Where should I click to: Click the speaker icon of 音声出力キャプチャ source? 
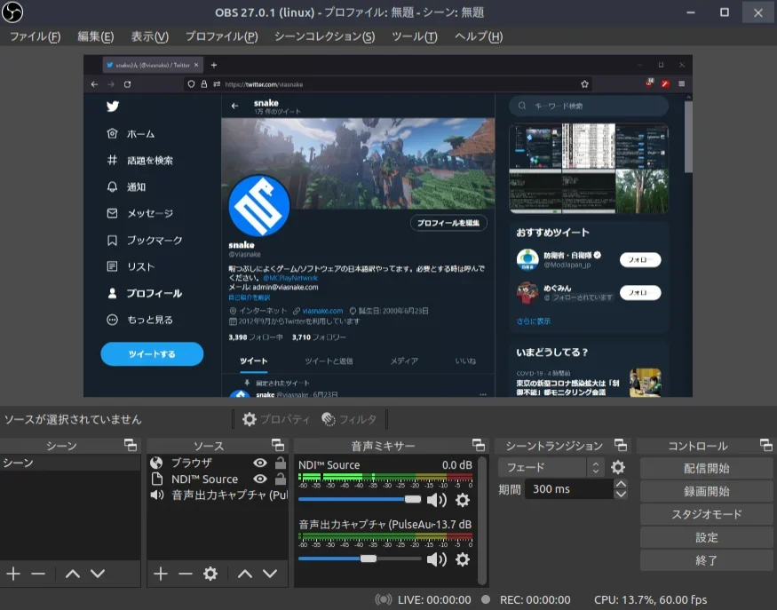pos(157,495)
